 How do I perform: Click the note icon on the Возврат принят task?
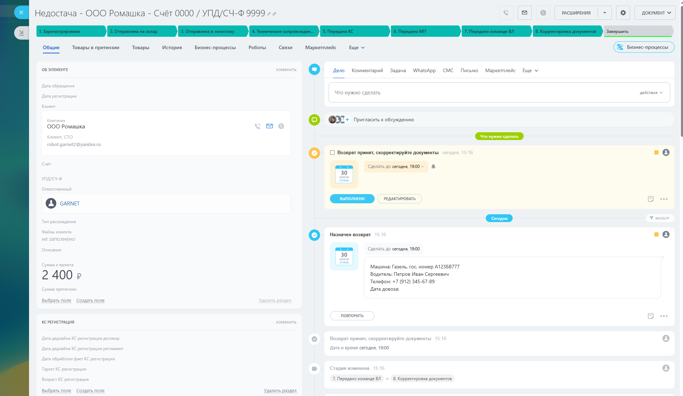(x=650, y=199)
